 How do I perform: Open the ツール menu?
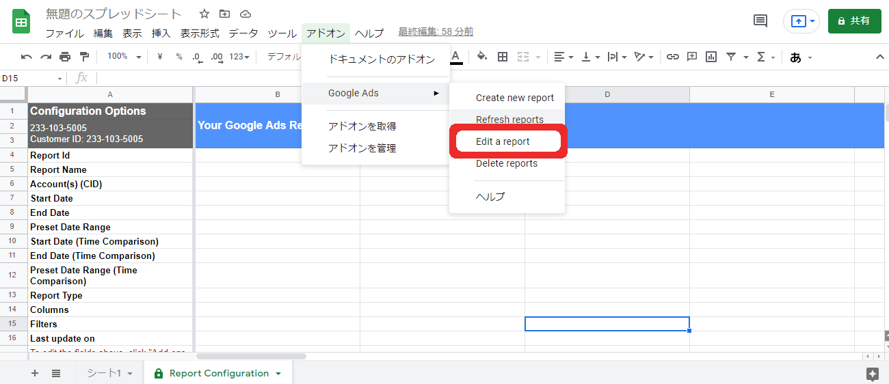click(x=282, y=33)
